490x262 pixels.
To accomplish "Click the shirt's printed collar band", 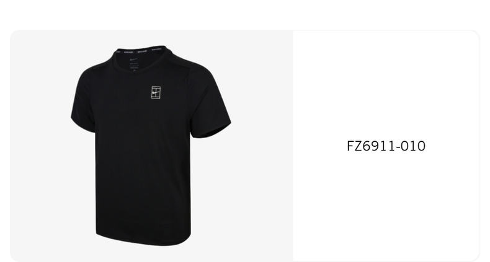I will point(141,50).
